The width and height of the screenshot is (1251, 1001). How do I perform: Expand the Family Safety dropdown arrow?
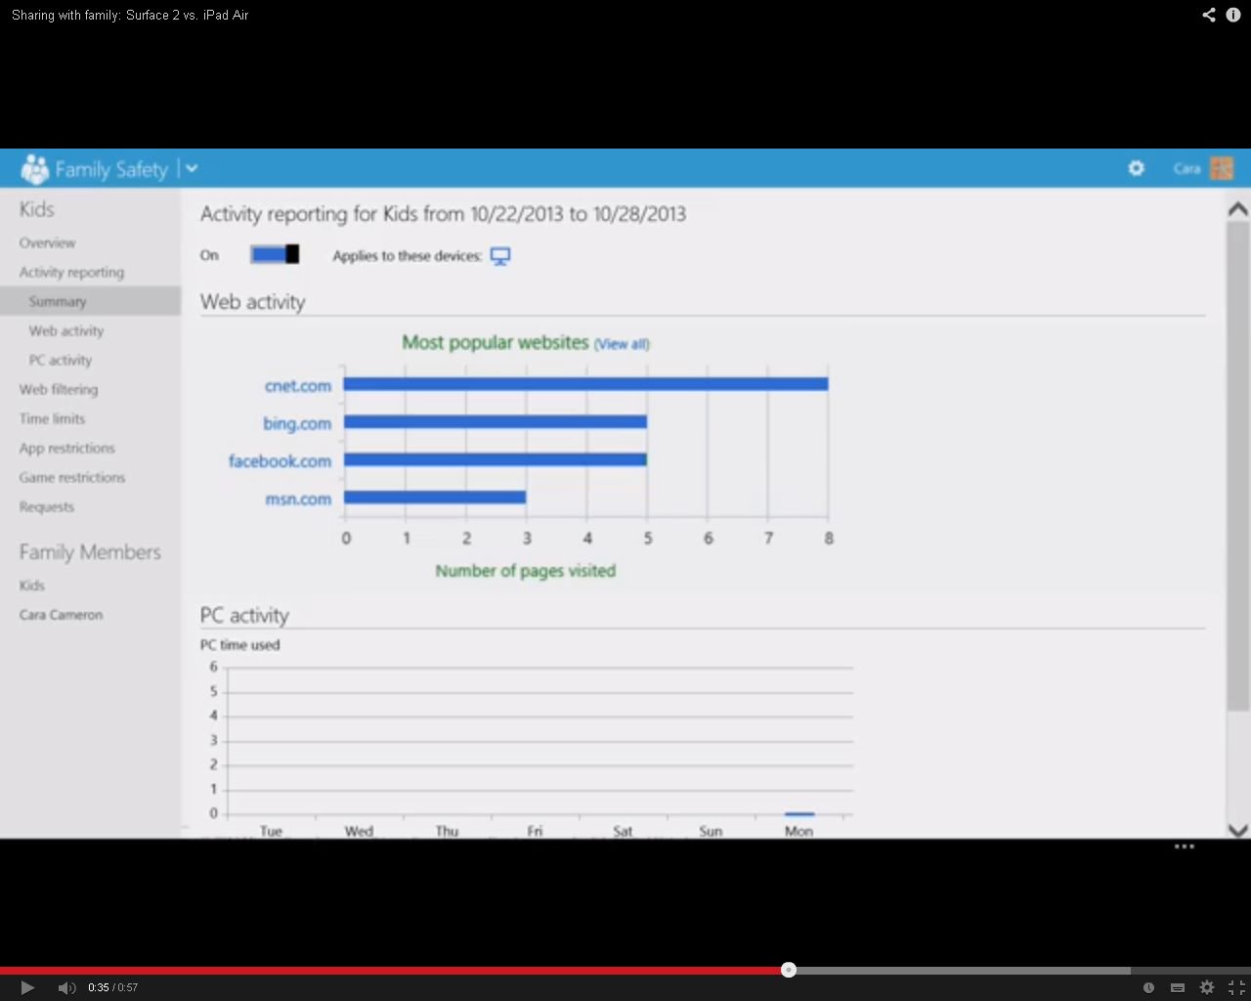pyautogui.click(x=192, y=169)
